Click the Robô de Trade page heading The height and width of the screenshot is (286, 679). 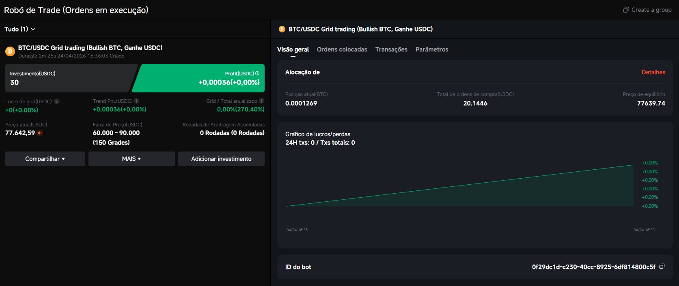[76, 10]
